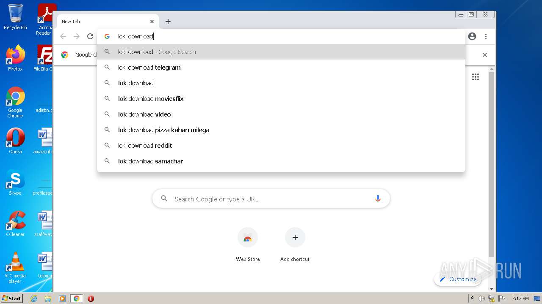Select suggestion loki download telegram

click(x=281, y=68)
